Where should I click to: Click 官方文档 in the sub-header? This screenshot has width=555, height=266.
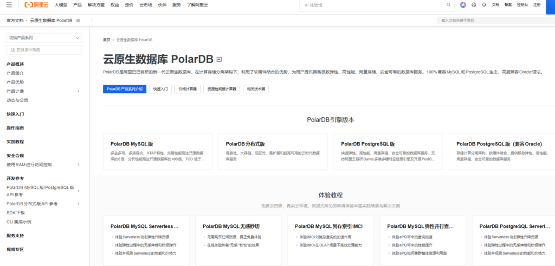[15, 21]
